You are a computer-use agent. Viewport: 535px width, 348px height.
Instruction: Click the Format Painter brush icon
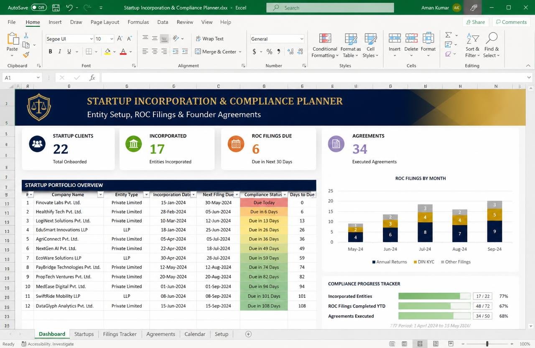click(26, 54)
